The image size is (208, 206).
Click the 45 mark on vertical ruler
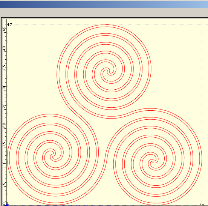coord(5,29)
